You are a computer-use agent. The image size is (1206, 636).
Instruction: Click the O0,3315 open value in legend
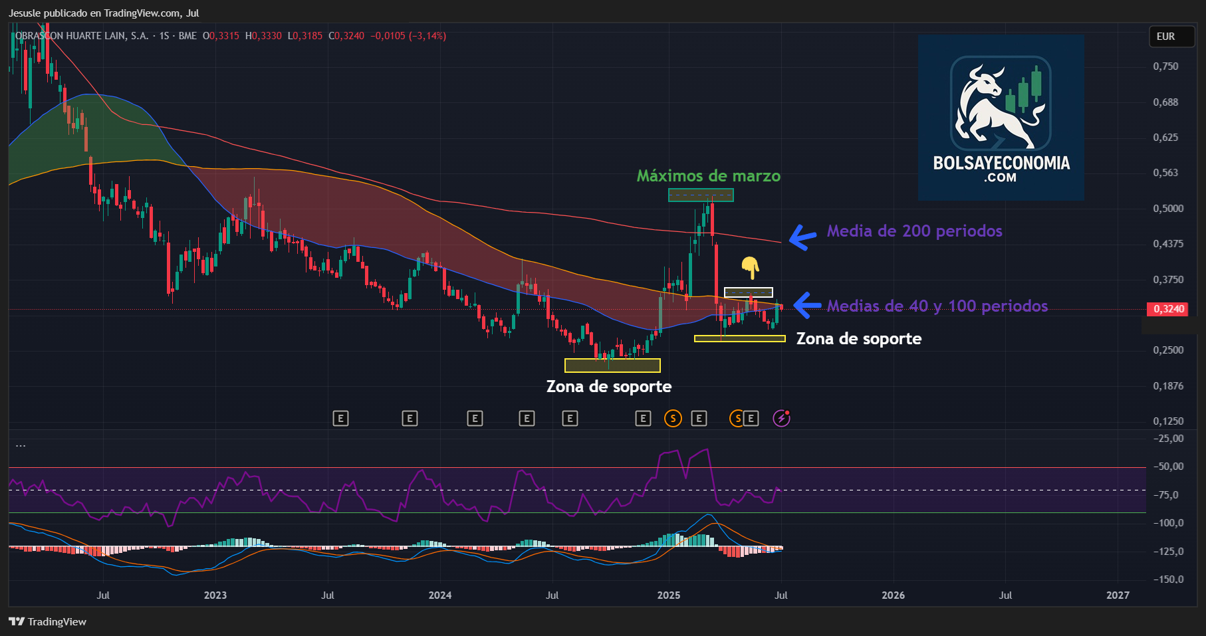(x=221, y=36)
